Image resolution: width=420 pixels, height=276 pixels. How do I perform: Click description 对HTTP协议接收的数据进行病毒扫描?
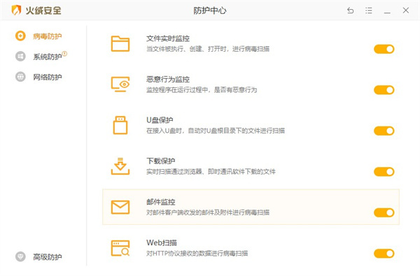(x=197, y=253)
